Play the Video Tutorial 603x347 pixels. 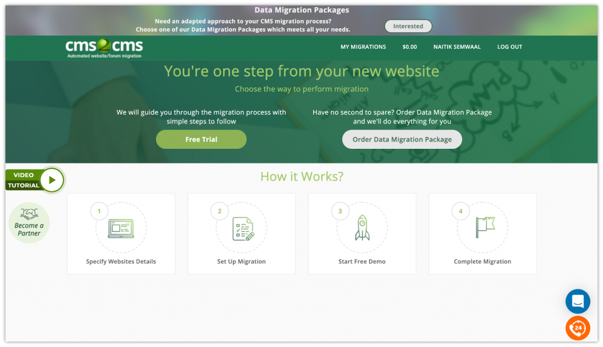pos(52,180)
